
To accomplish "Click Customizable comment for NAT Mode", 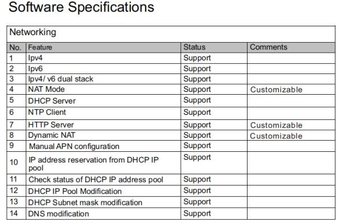I will point(276,90).
